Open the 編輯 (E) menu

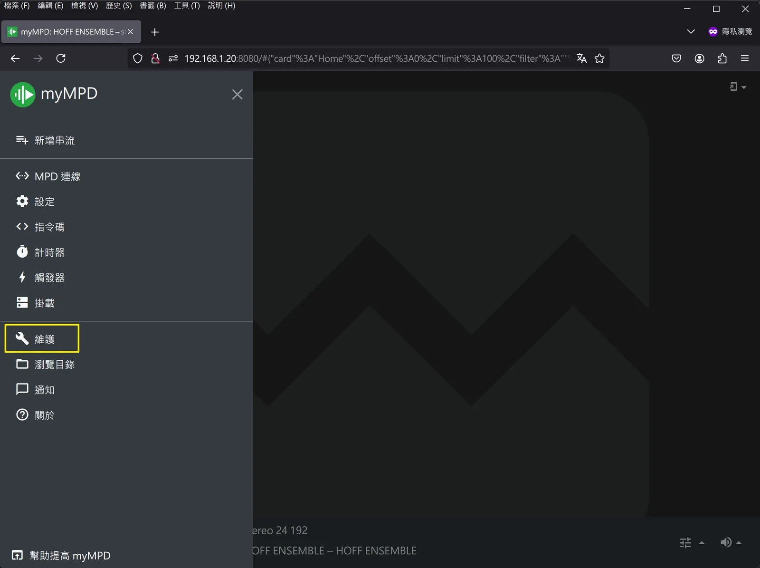click(50, 6)
